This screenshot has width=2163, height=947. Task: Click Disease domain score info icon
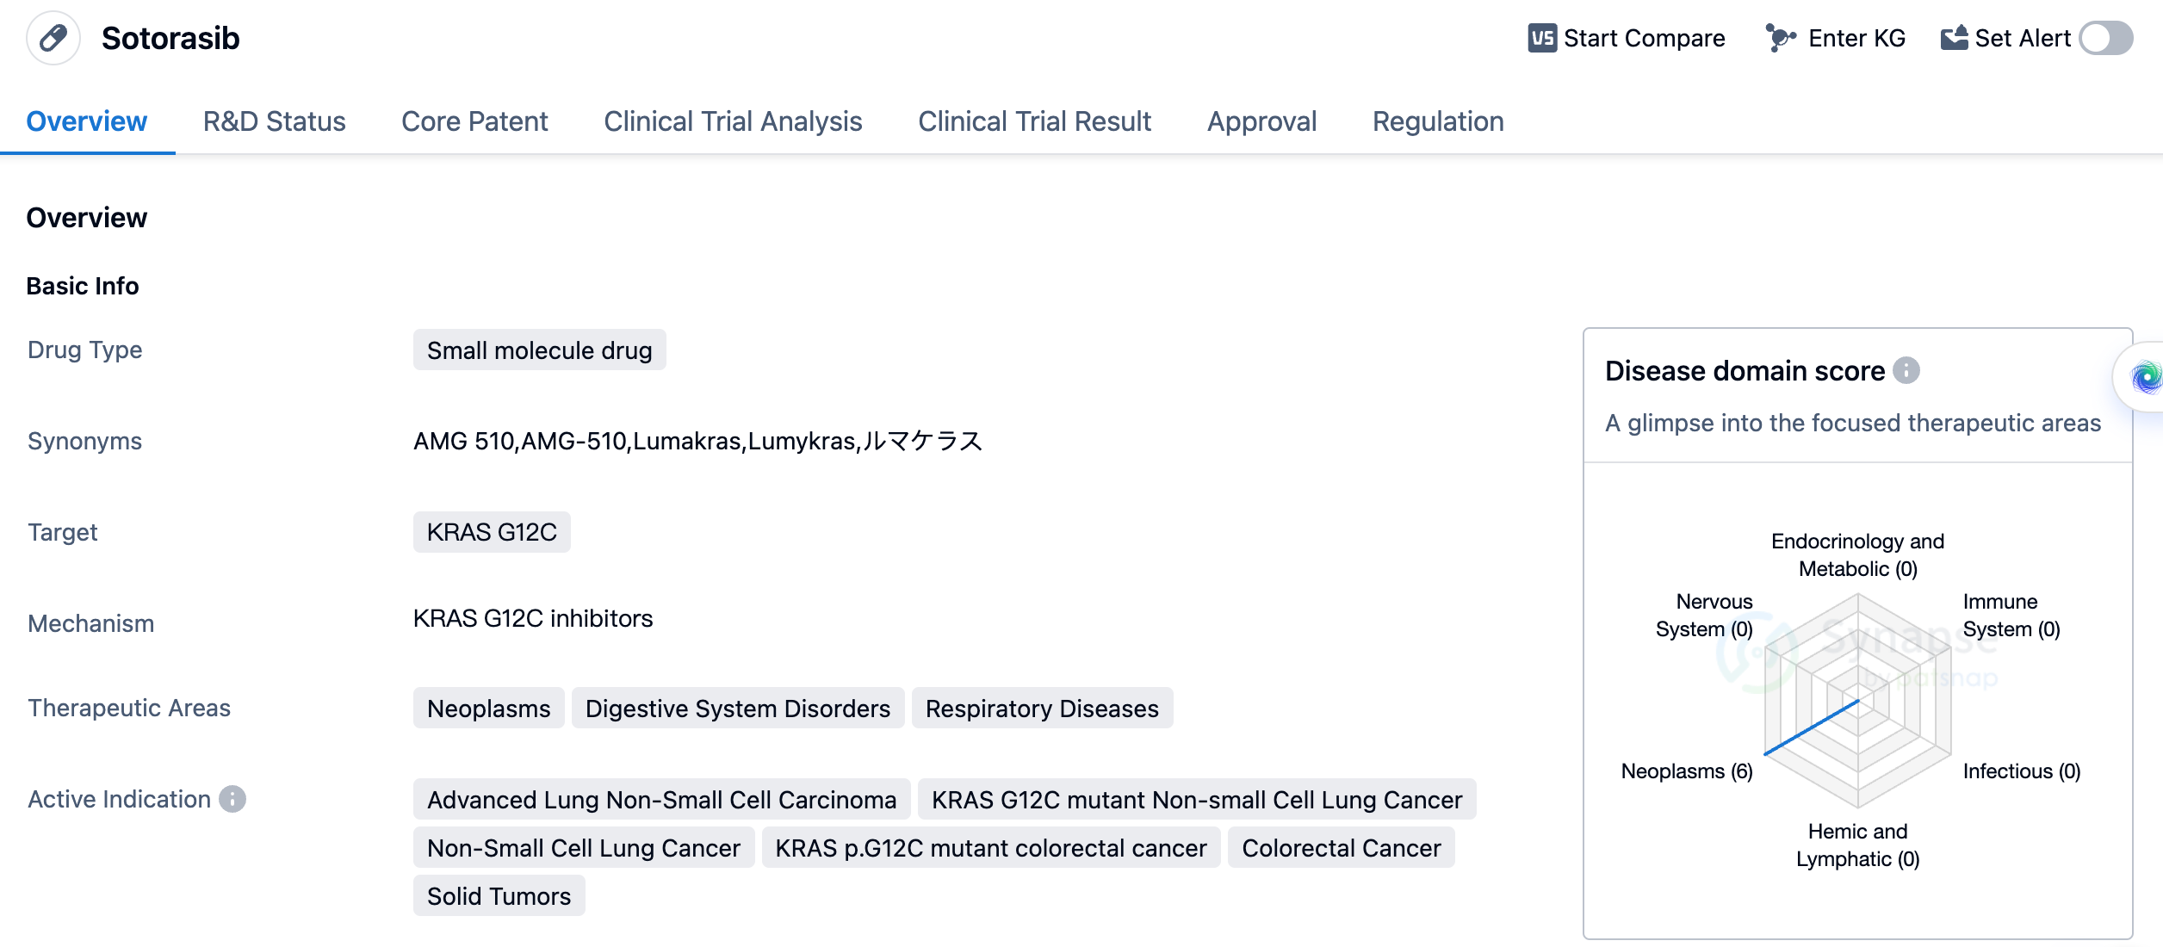1906,370
